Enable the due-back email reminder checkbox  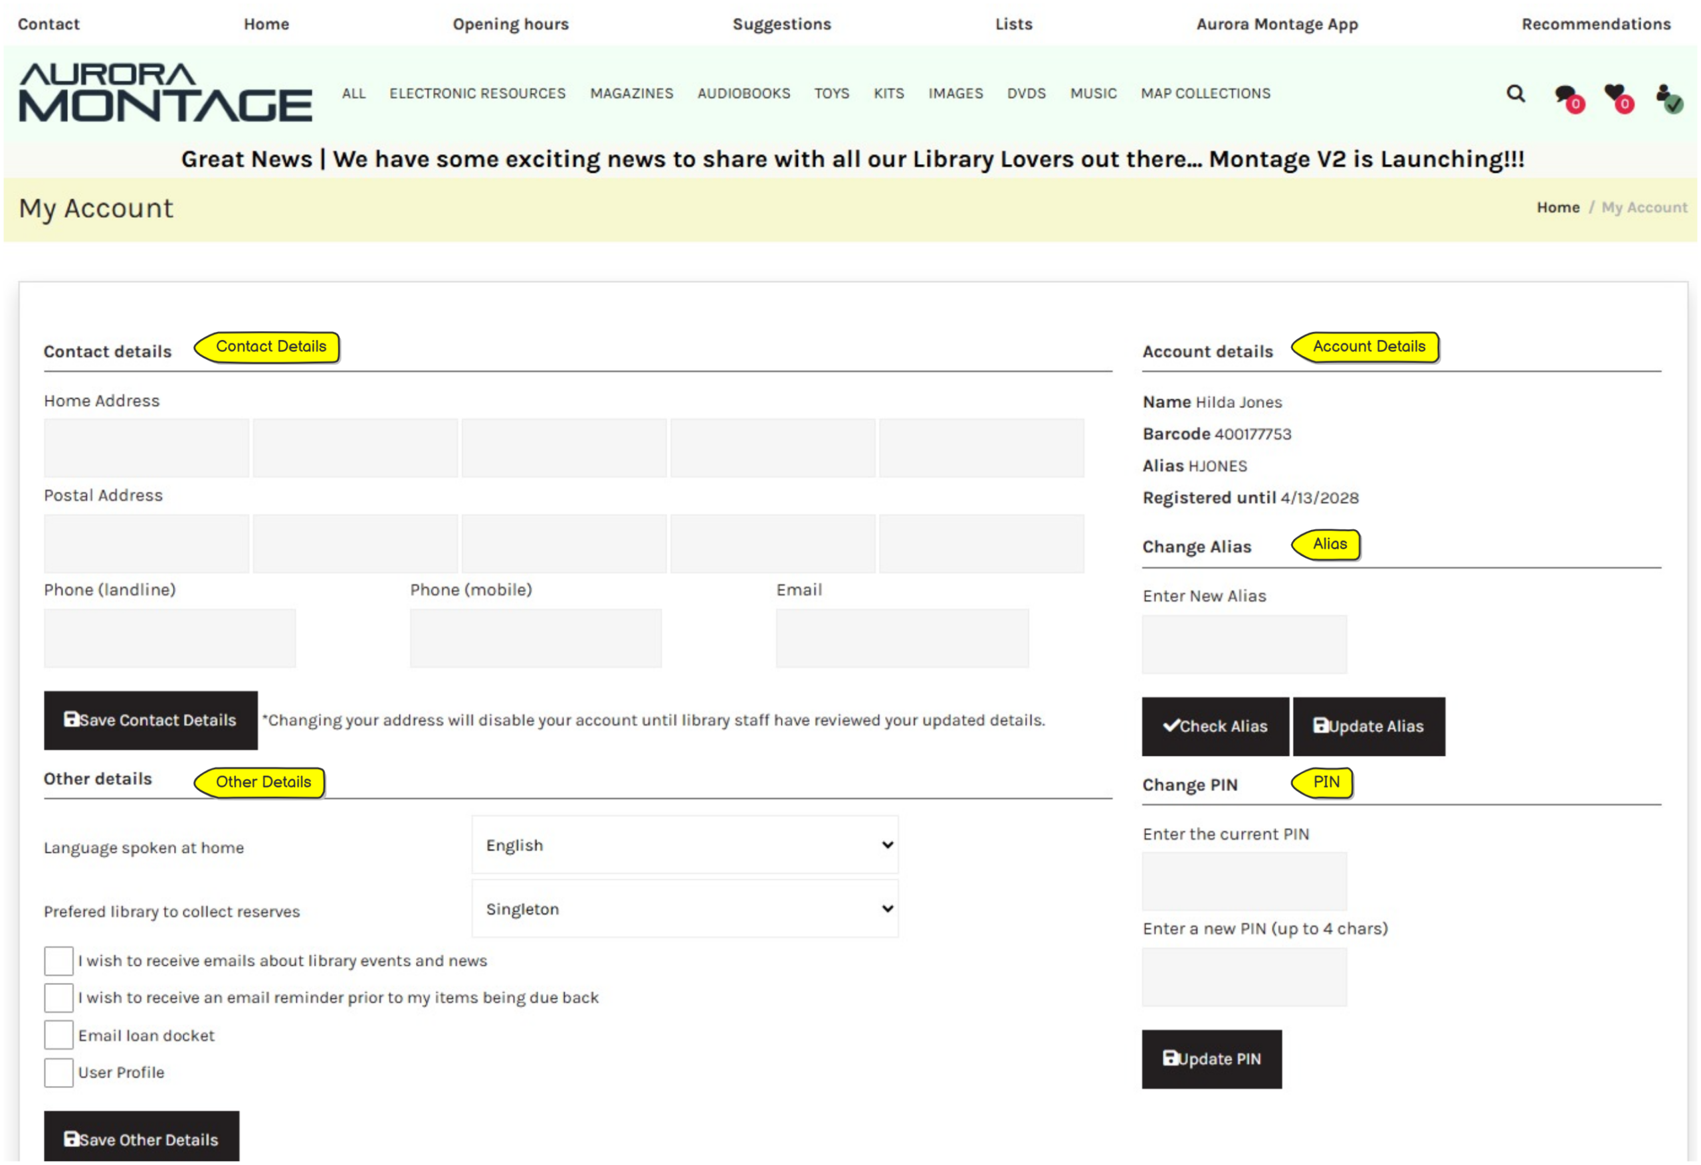pyautogui.click(x=58, y=999)
